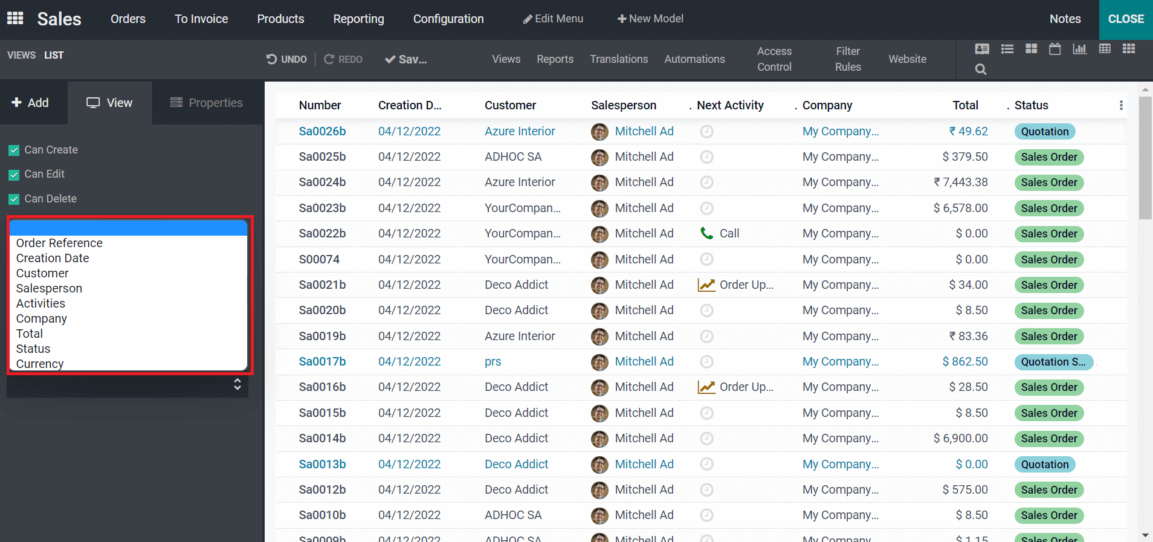Click Order Upsell chart icon for Sa0021b
The image size is (1153, 542).
click(706, 285)
